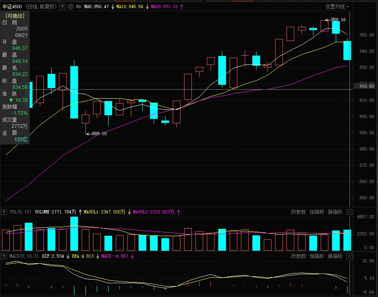Click 加指标 in the VOL panel
The height and width of the screenshot is (297, 378).
317,212
